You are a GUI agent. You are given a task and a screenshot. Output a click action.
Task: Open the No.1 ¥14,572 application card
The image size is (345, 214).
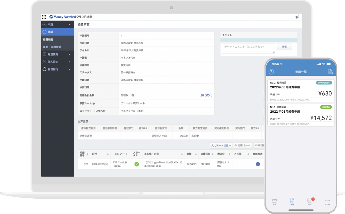(301, 115)
